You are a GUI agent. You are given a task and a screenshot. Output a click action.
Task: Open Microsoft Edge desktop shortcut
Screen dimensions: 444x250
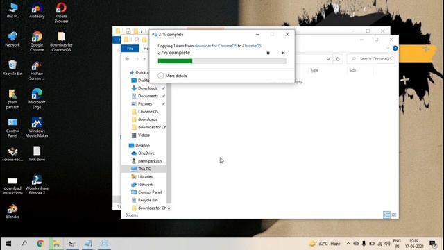coord(37,99)
